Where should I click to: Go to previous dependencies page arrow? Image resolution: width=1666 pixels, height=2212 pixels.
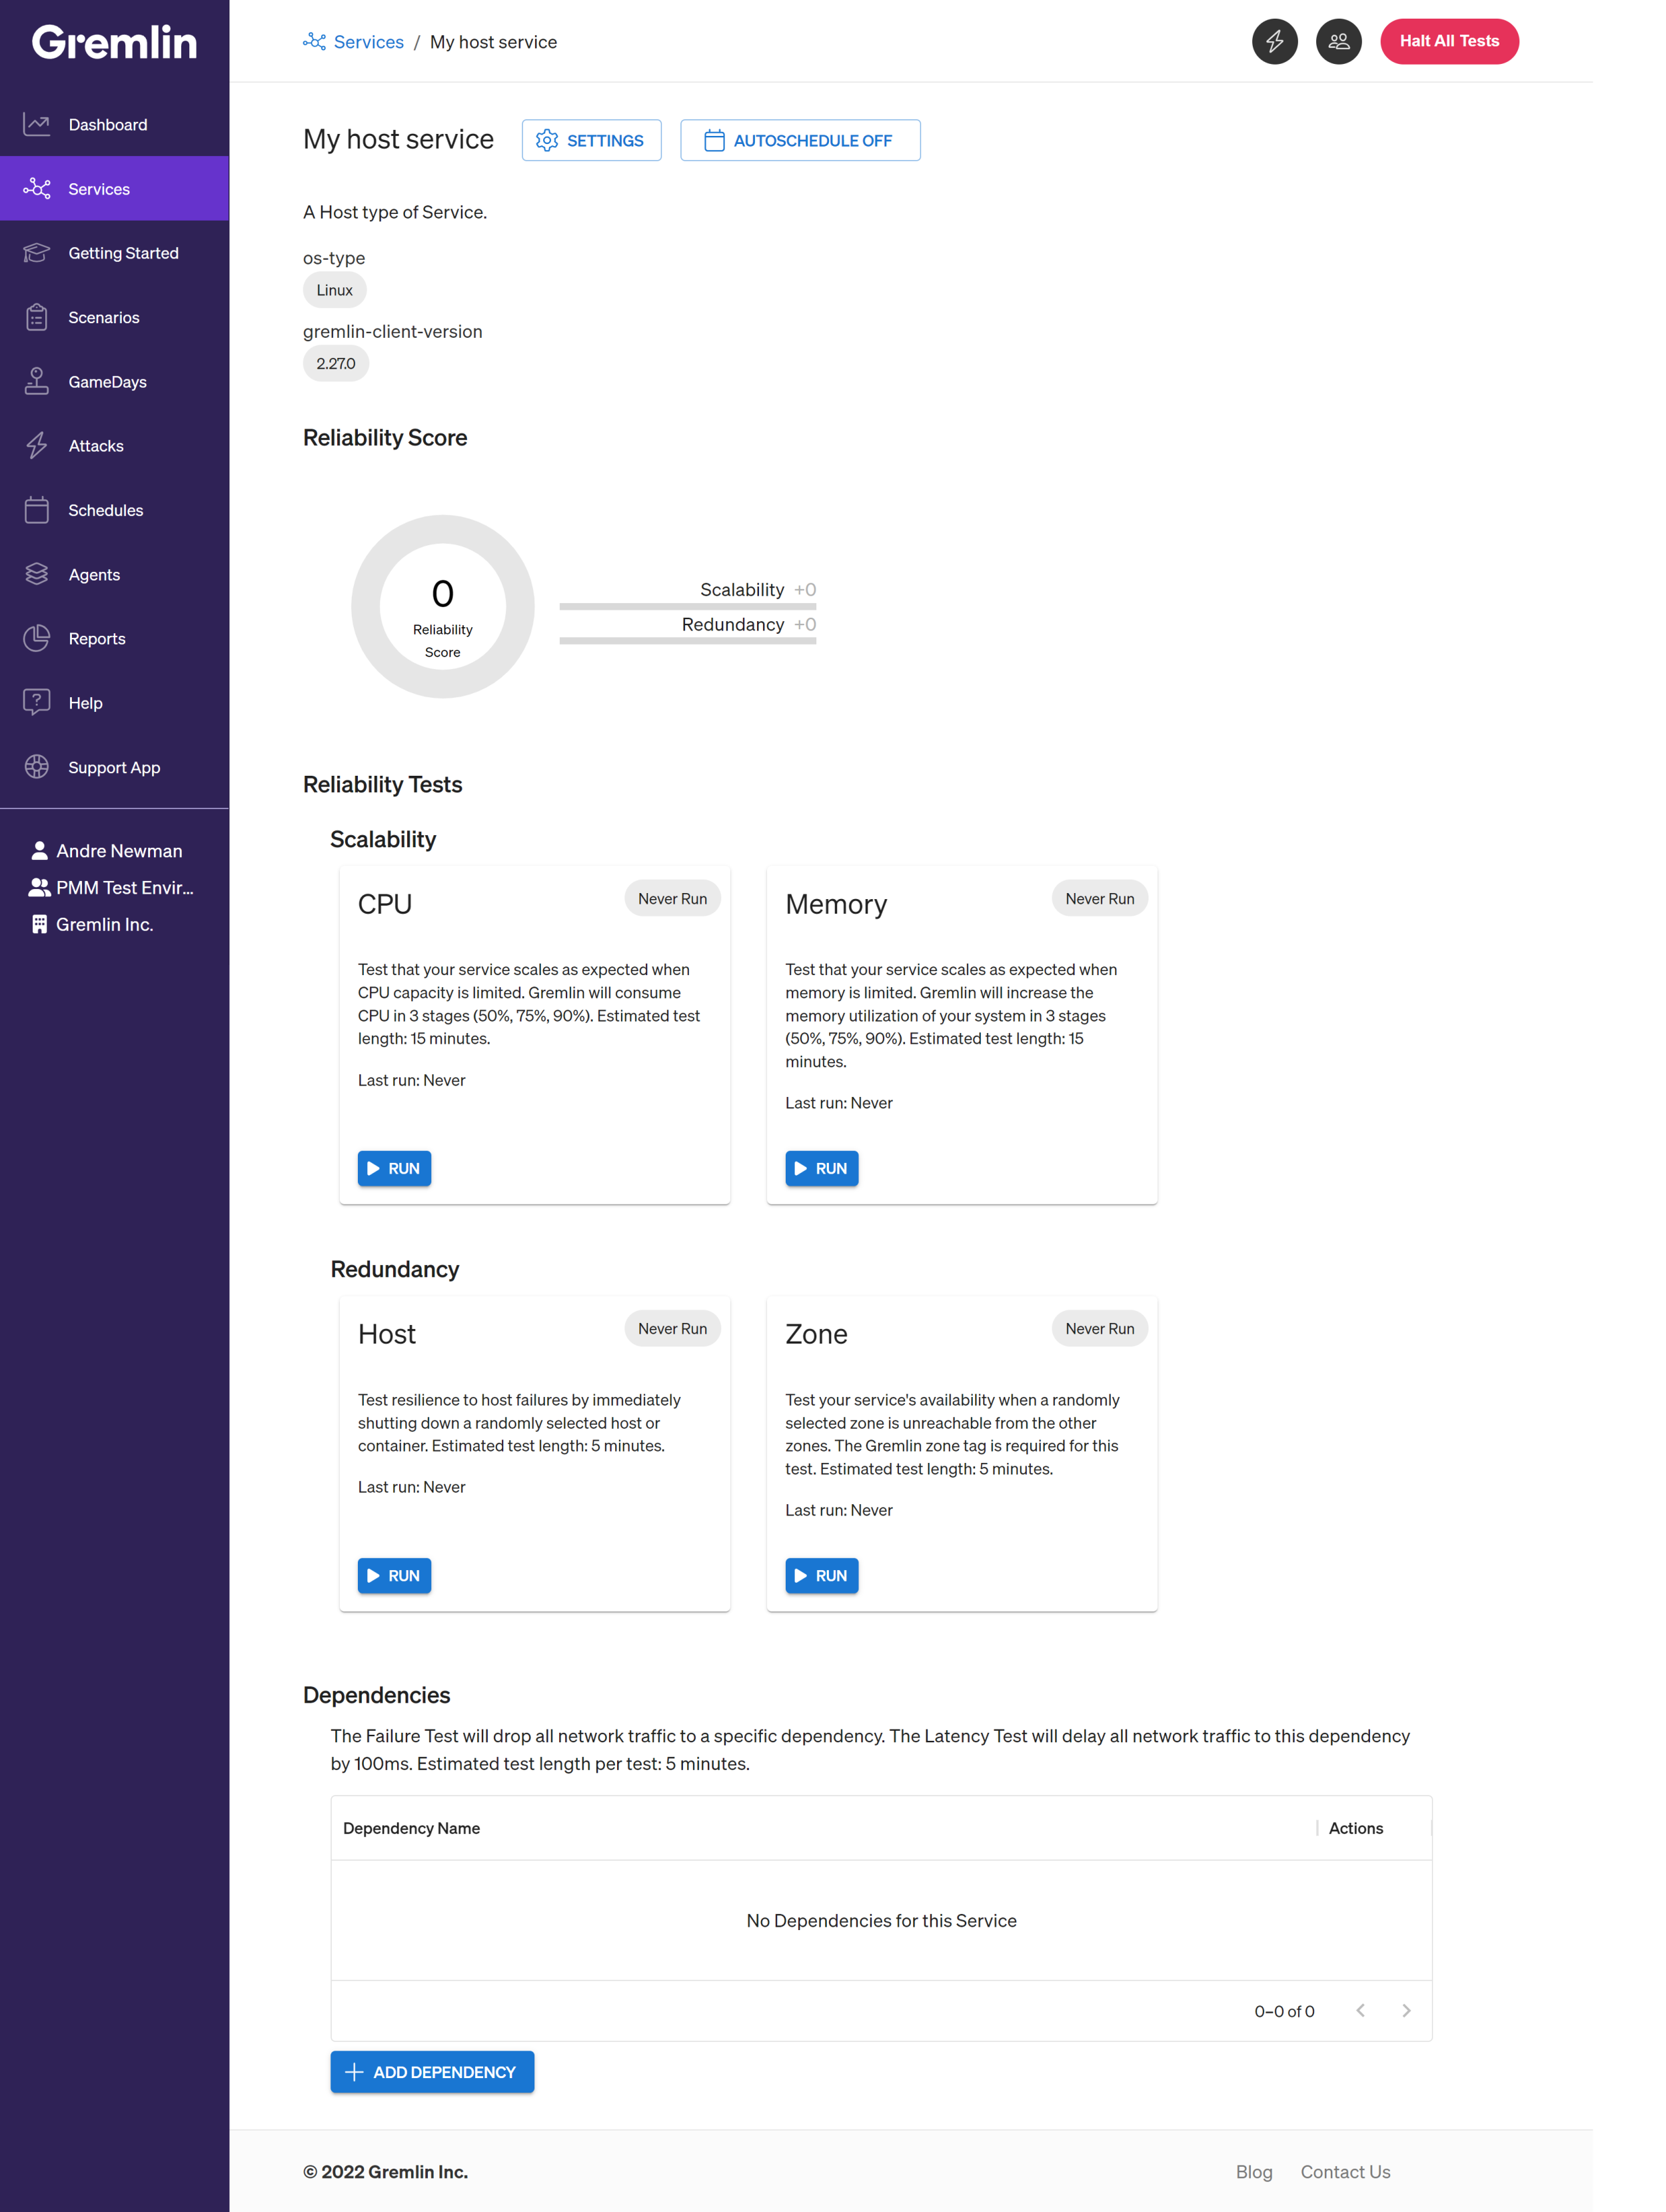pos(1361,2010)
